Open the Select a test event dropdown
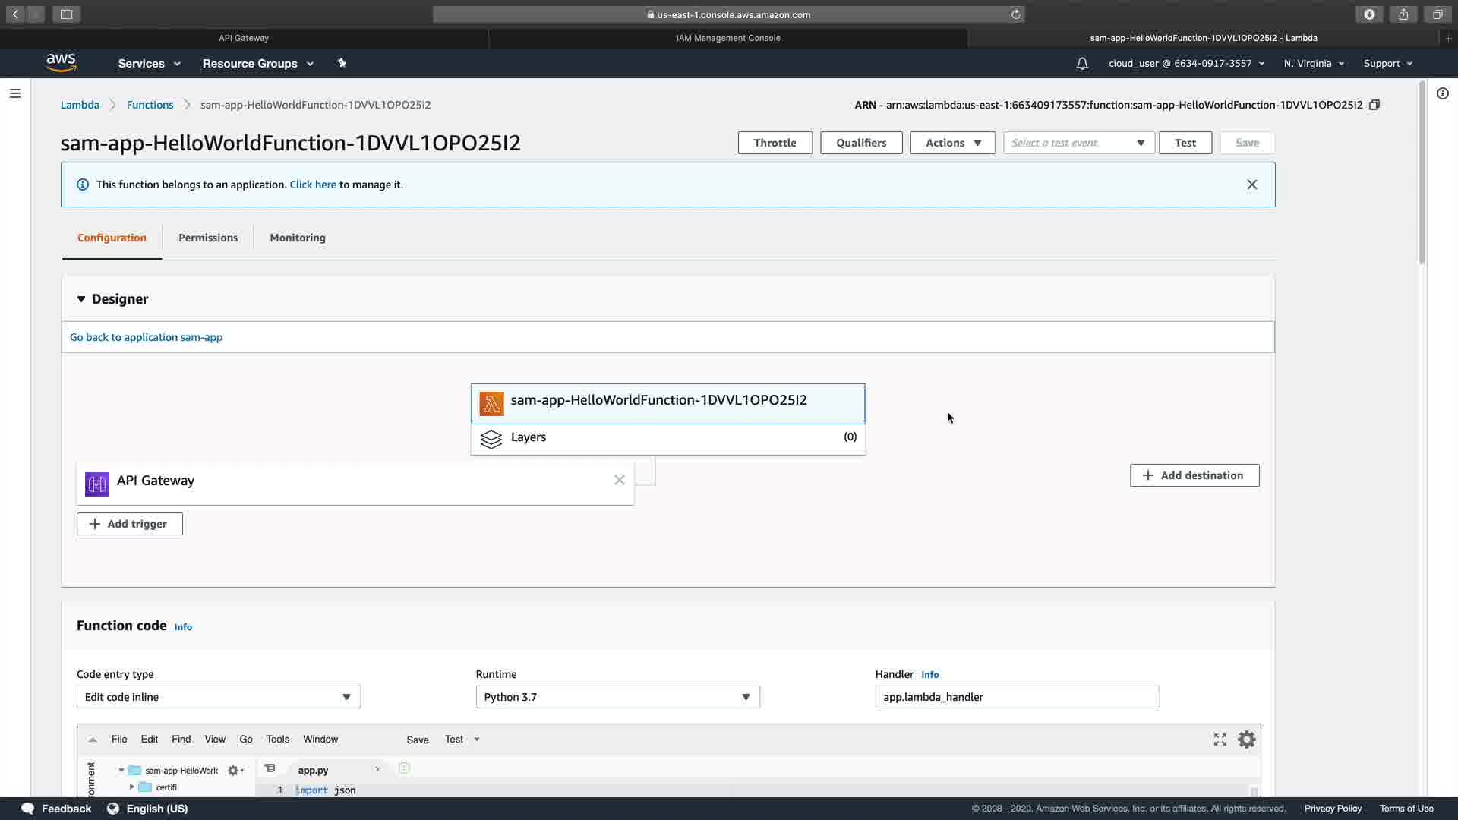 [x=1078, y=143]
